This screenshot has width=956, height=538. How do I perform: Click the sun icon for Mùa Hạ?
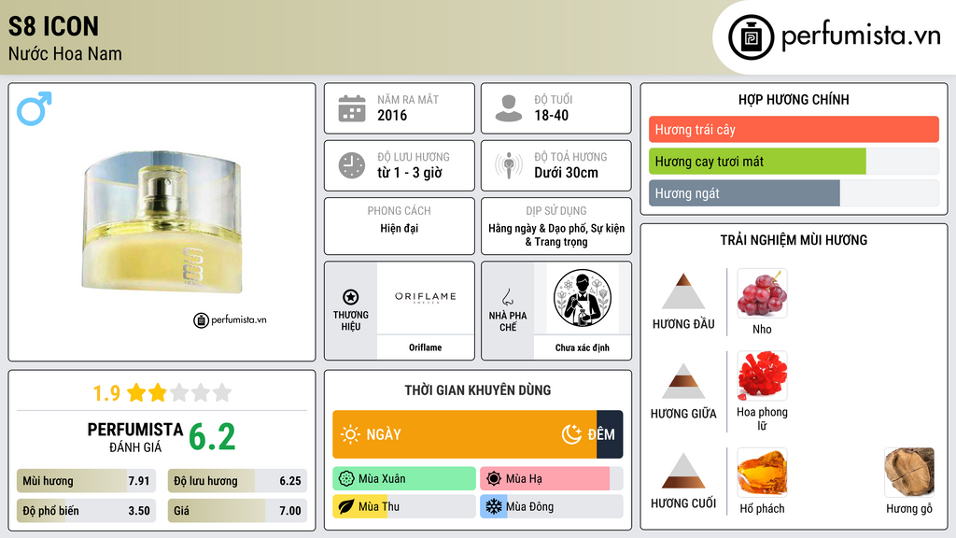coord(494,479)
